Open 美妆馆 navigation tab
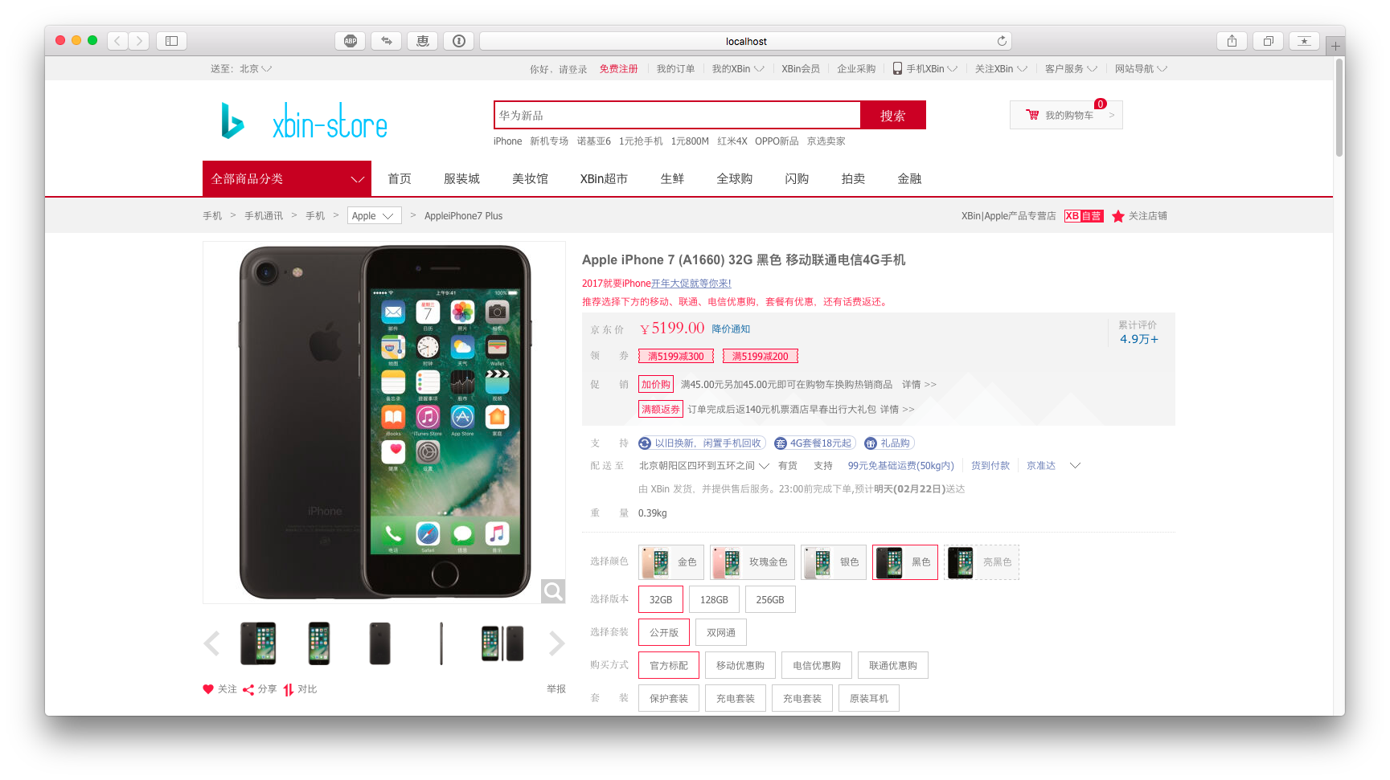This screenshot has width=1390, height=780. coord(530,179)
